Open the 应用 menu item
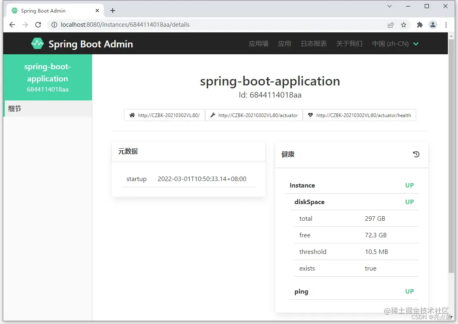458x324 pixels. point(284,43)
